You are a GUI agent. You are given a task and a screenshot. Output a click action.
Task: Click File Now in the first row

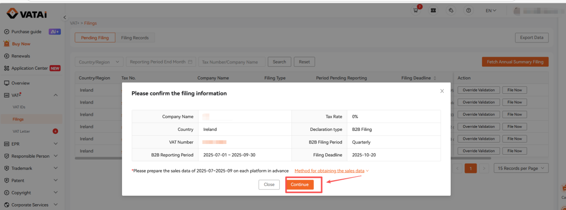click(x=515, y=90)
